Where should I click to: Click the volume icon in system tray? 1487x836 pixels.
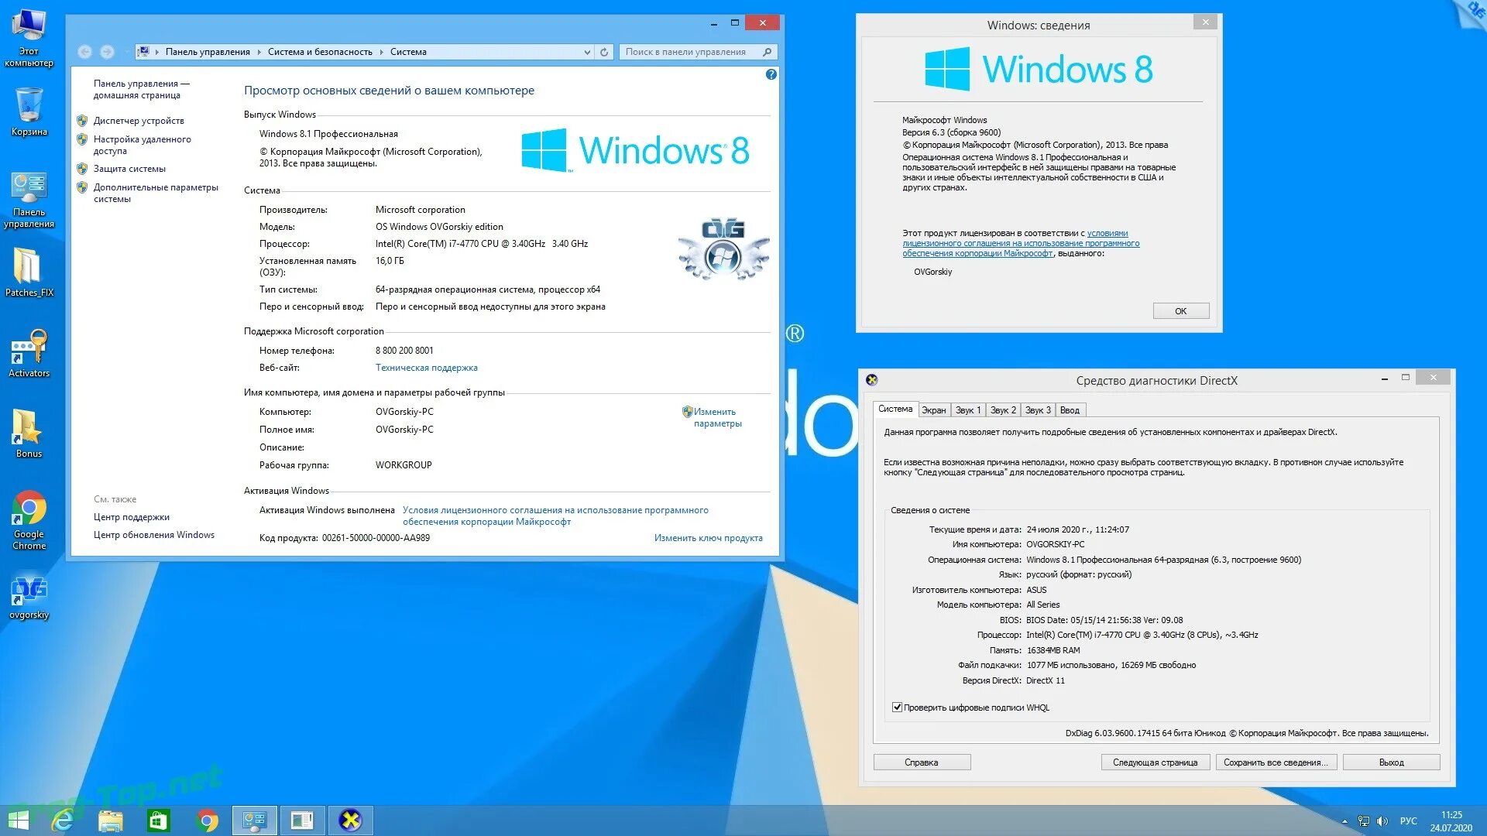1382,821
